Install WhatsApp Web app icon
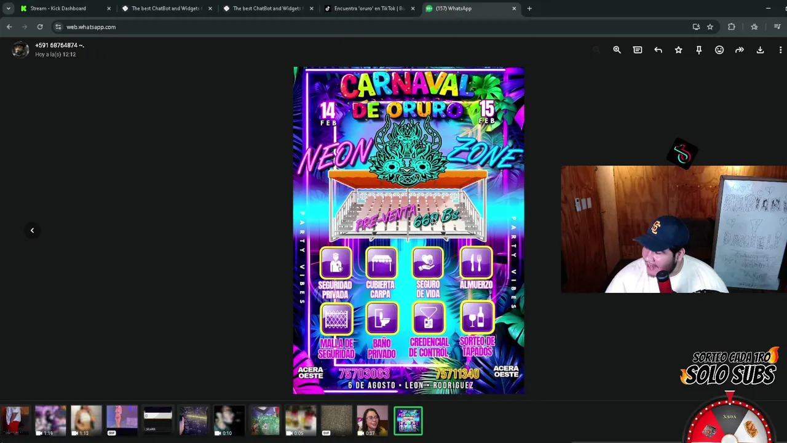787x443 pixels. pos(696,26)
